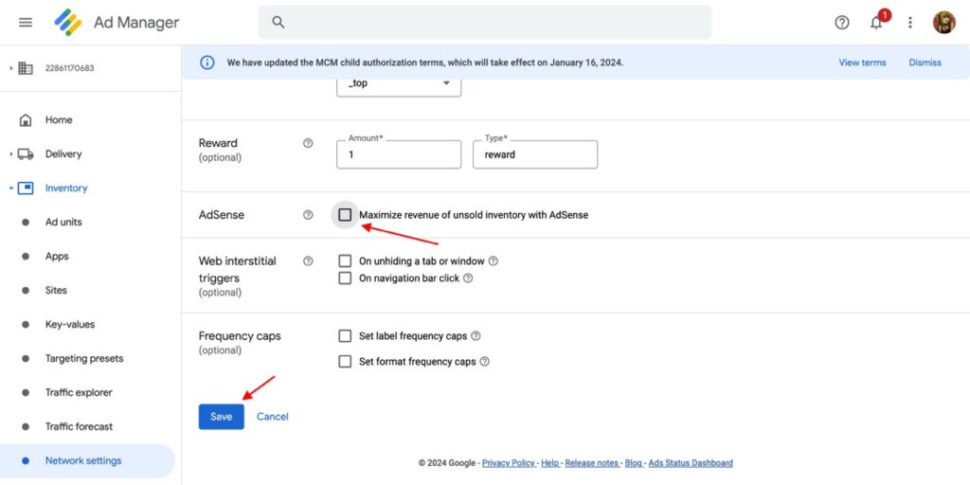Open the three-dot more options menu
This screenshot has width=970, height=485.
[x=910, y=23]
